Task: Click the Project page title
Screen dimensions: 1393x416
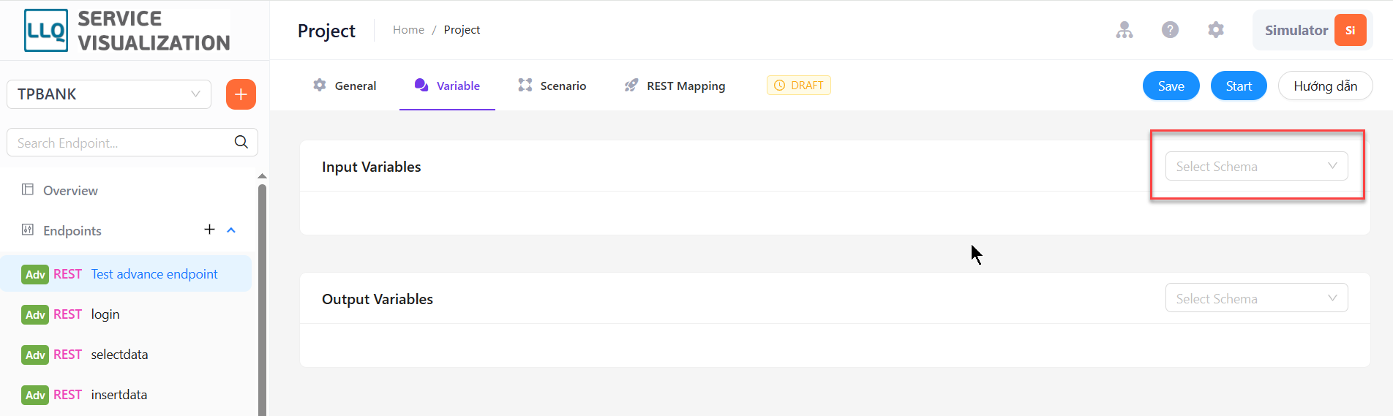Action: pos(326,31)
